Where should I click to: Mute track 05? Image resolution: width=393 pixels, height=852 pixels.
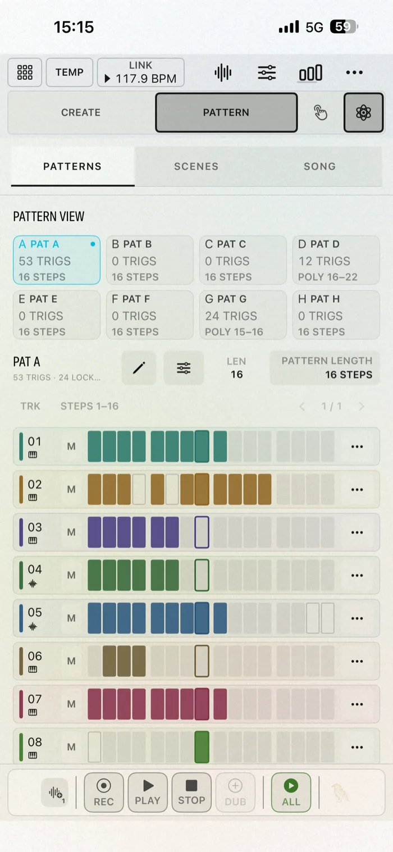[71, 618]
